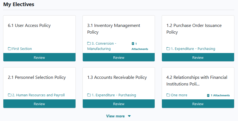Review the 6.1 User Access Policy
Screen dimensions: 238x121
pos(40,57)
